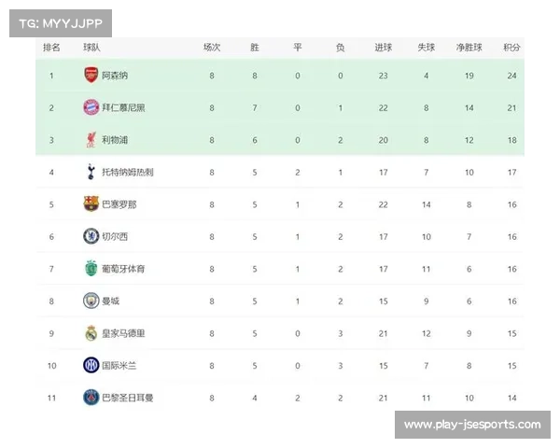Open the 拜仁慕尼黑 team link

pos(123,107)
